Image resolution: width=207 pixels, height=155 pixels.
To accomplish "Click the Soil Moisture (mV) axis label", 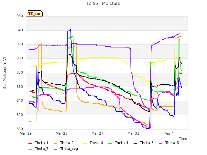I will 5,73.
